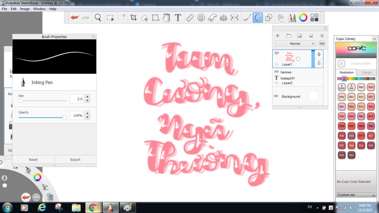Click Export in Brush Properties
This screenshot has width=379, height=213.
tap(76, 160)
